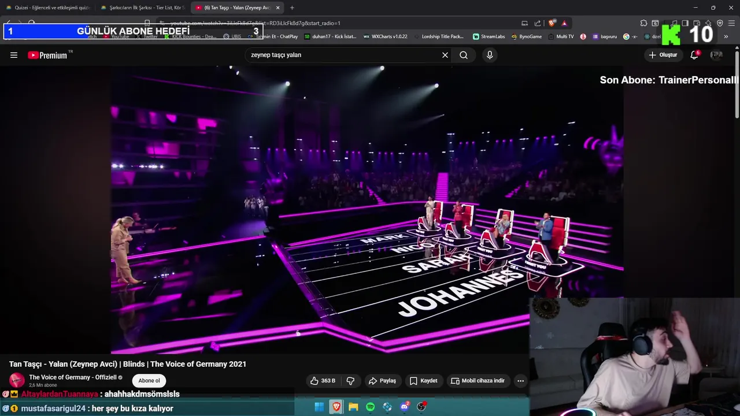Open File Explorer from the taskbar
Viewport: 740px width, 416px height.
pyautogui.click(x=353, y=407)
